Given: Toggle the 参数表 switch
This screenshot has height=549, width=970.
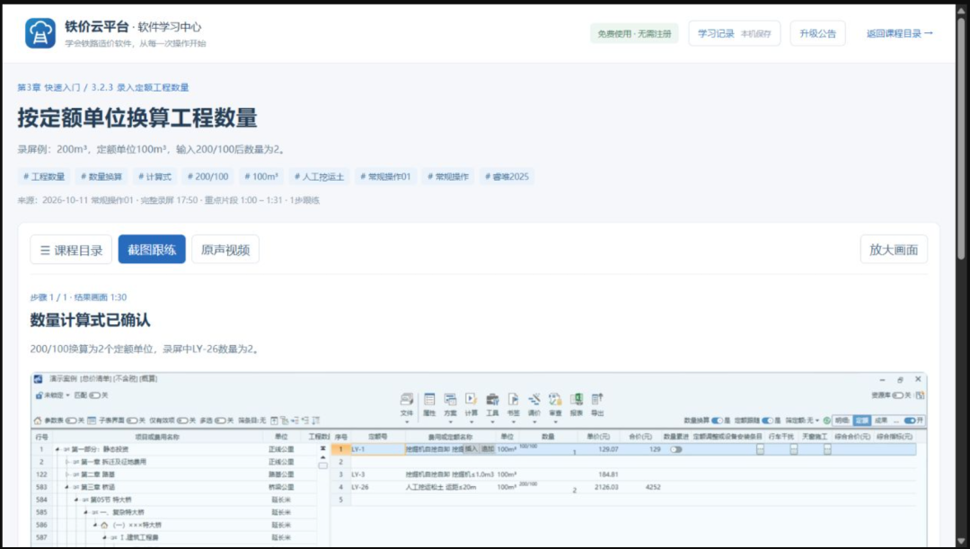Looking at the screenshot, I should tap(71, 421).
